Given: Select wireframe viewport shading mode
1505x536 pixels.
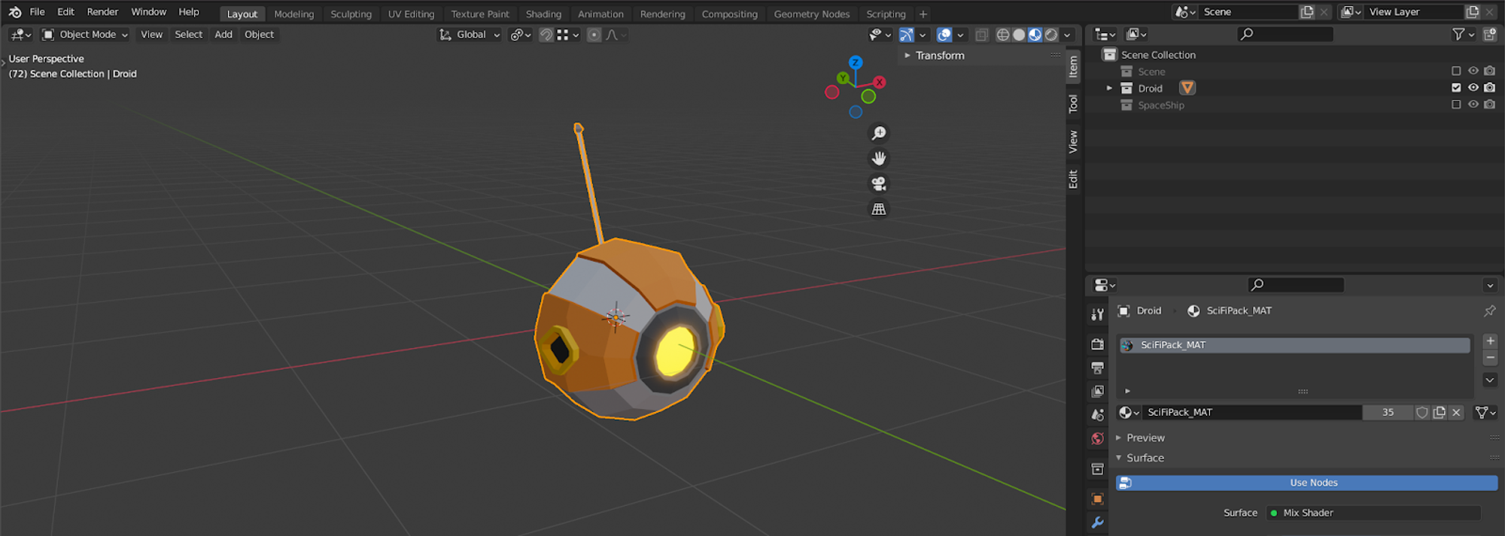Looking at the screenshot, I should [1002, 35].
